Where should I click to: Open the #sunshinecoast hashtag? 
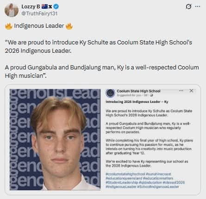coord(158,174)
